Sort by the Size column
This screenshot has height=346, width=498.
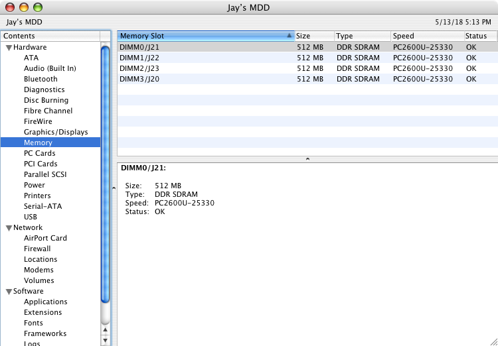click(x=313, y=36)
